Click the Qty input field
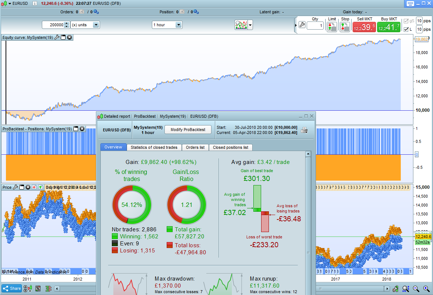This screenshot has width=433, height=295. (x=315, y=26)
